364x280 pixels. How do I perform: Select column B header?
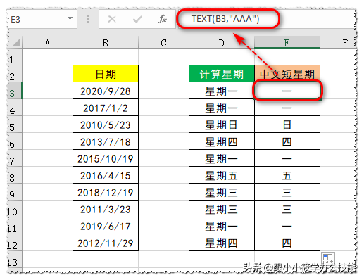coord(106,43)
